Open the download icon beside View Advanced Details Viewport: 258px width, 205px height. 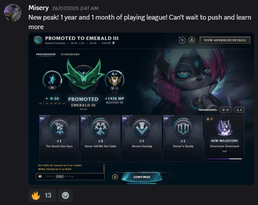click(x=192, y=40)
